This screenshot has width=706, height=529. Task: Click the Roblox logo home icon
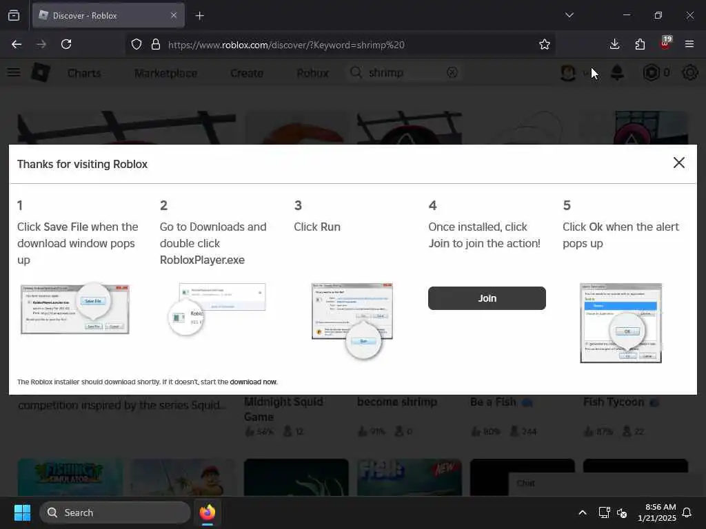41,72
